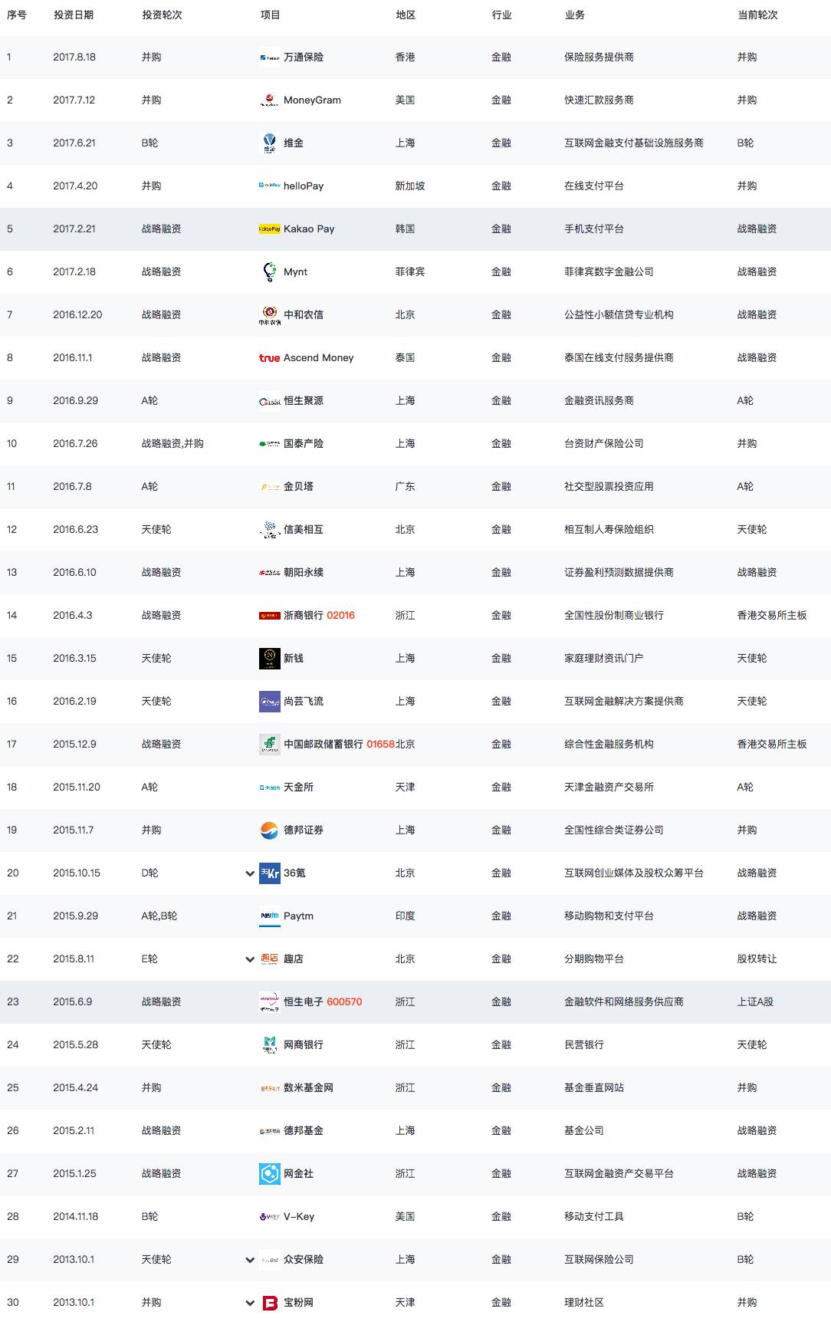Click business cell 相互制人寿保险组织

click(x=609, y=530)
